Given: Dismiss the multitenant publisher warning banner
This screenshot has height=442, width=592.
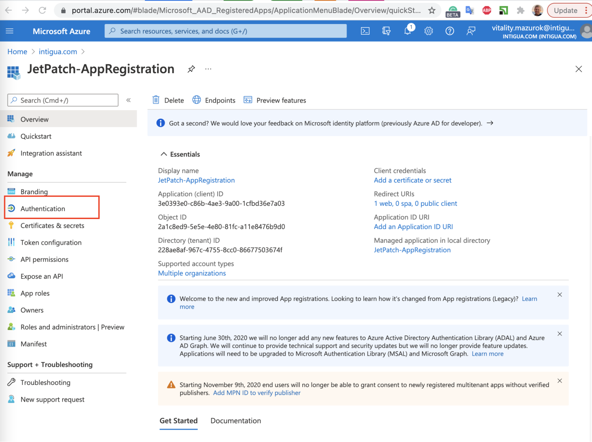Looking at the screenshot, I should pyautogui.click(x=559, y=380).
